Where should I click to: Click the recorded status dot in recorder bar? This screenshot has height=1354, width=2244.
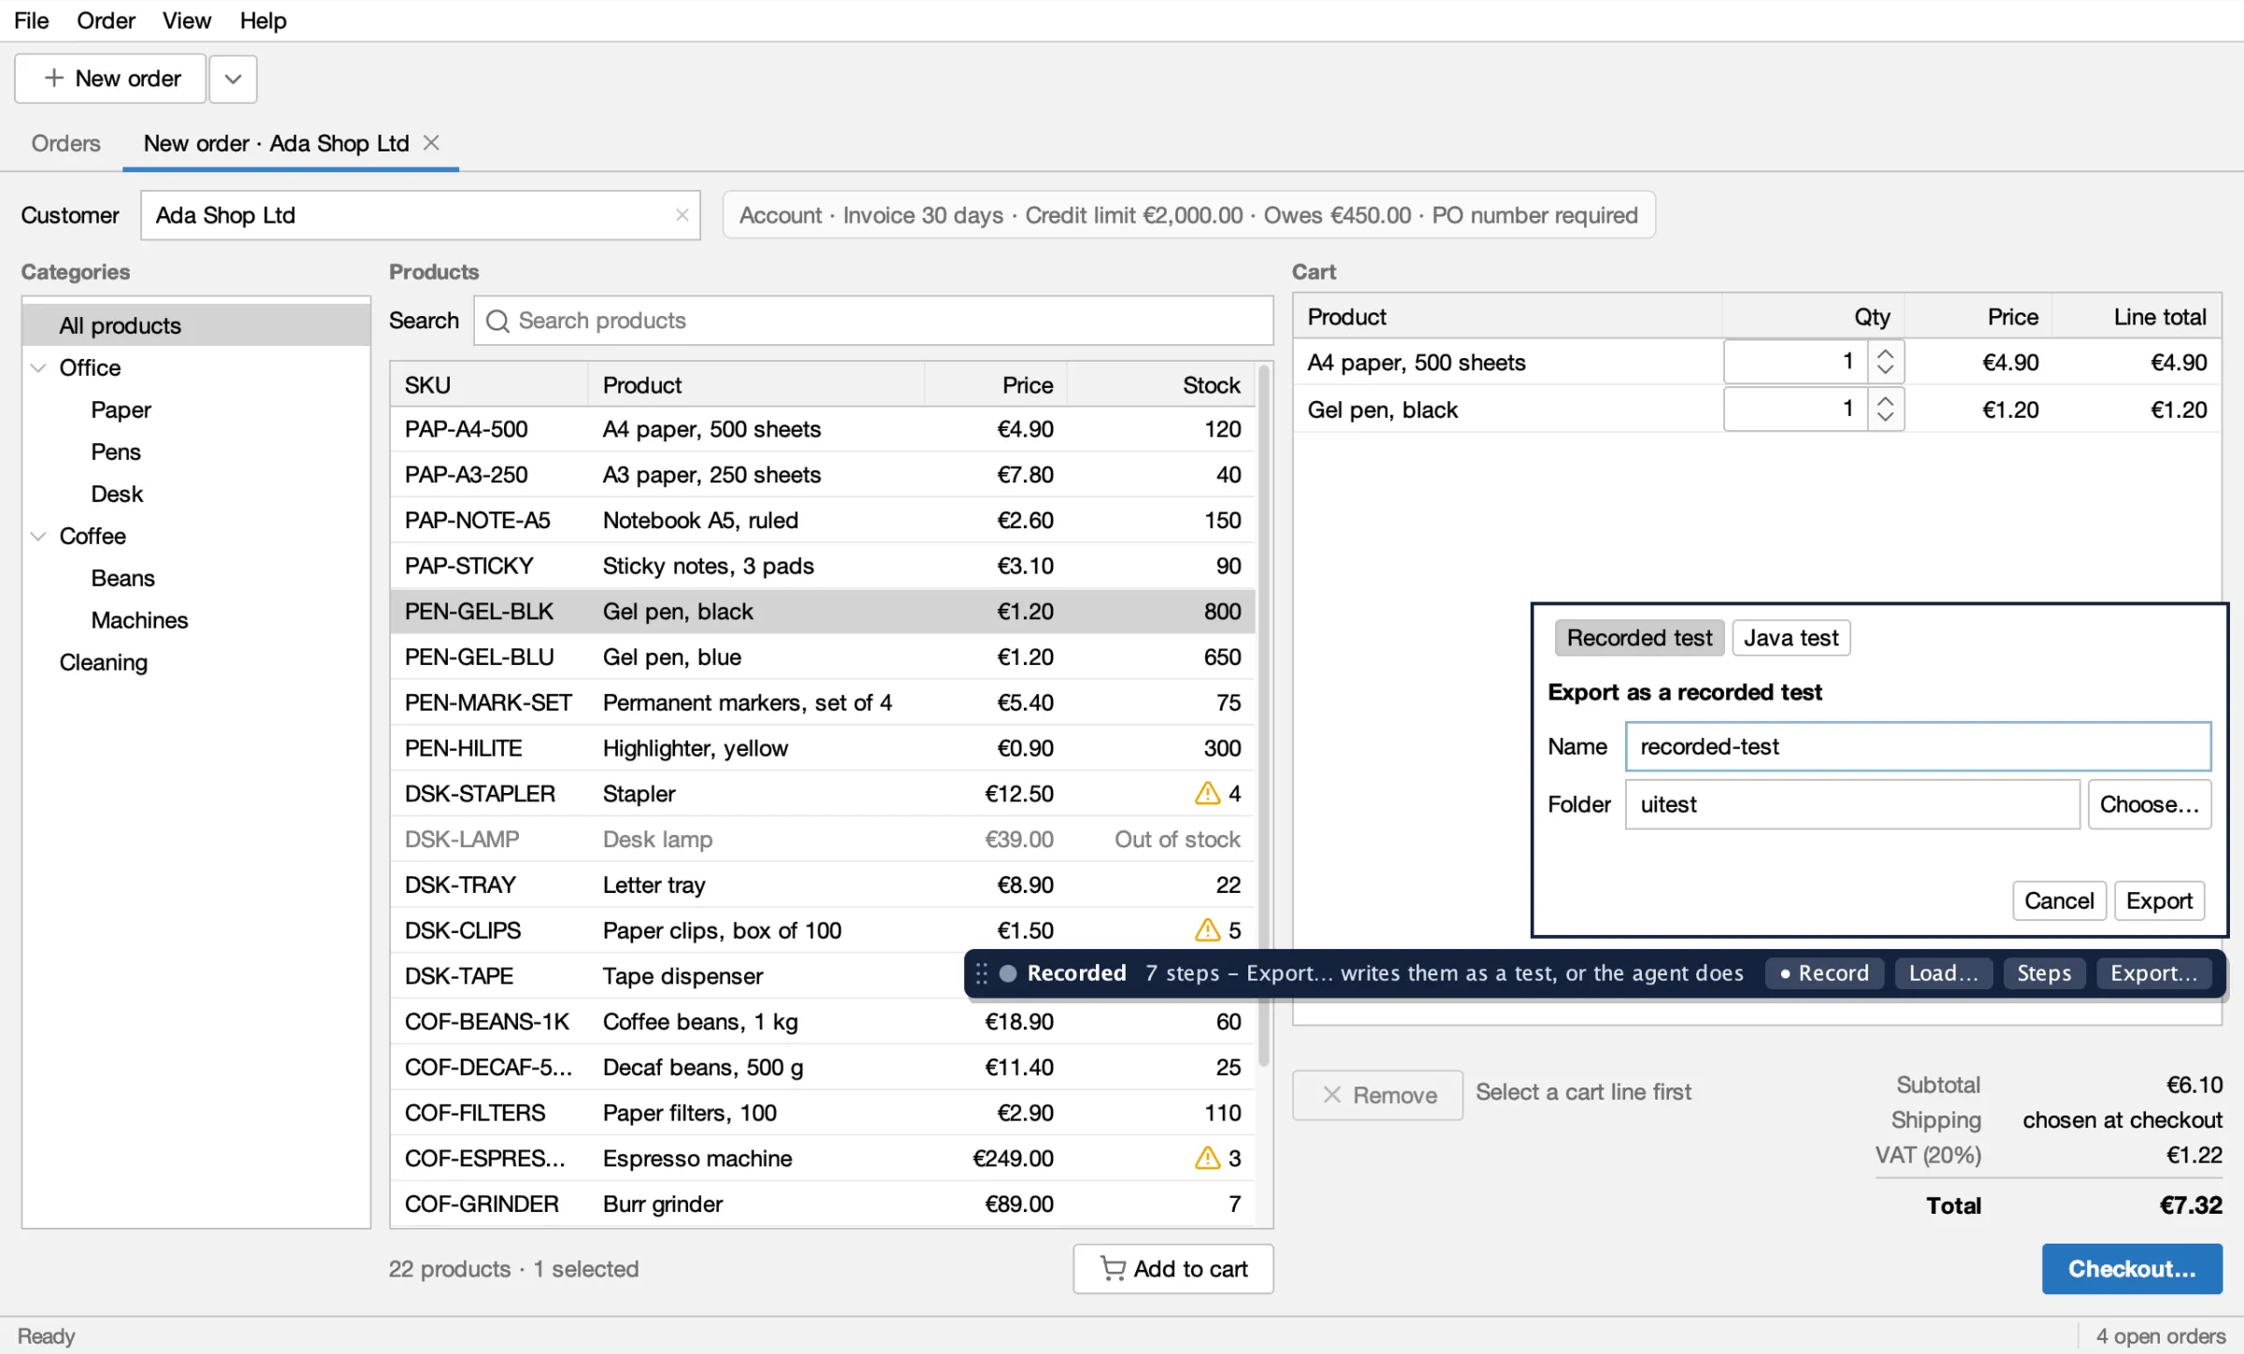[x=1008, y=973]
